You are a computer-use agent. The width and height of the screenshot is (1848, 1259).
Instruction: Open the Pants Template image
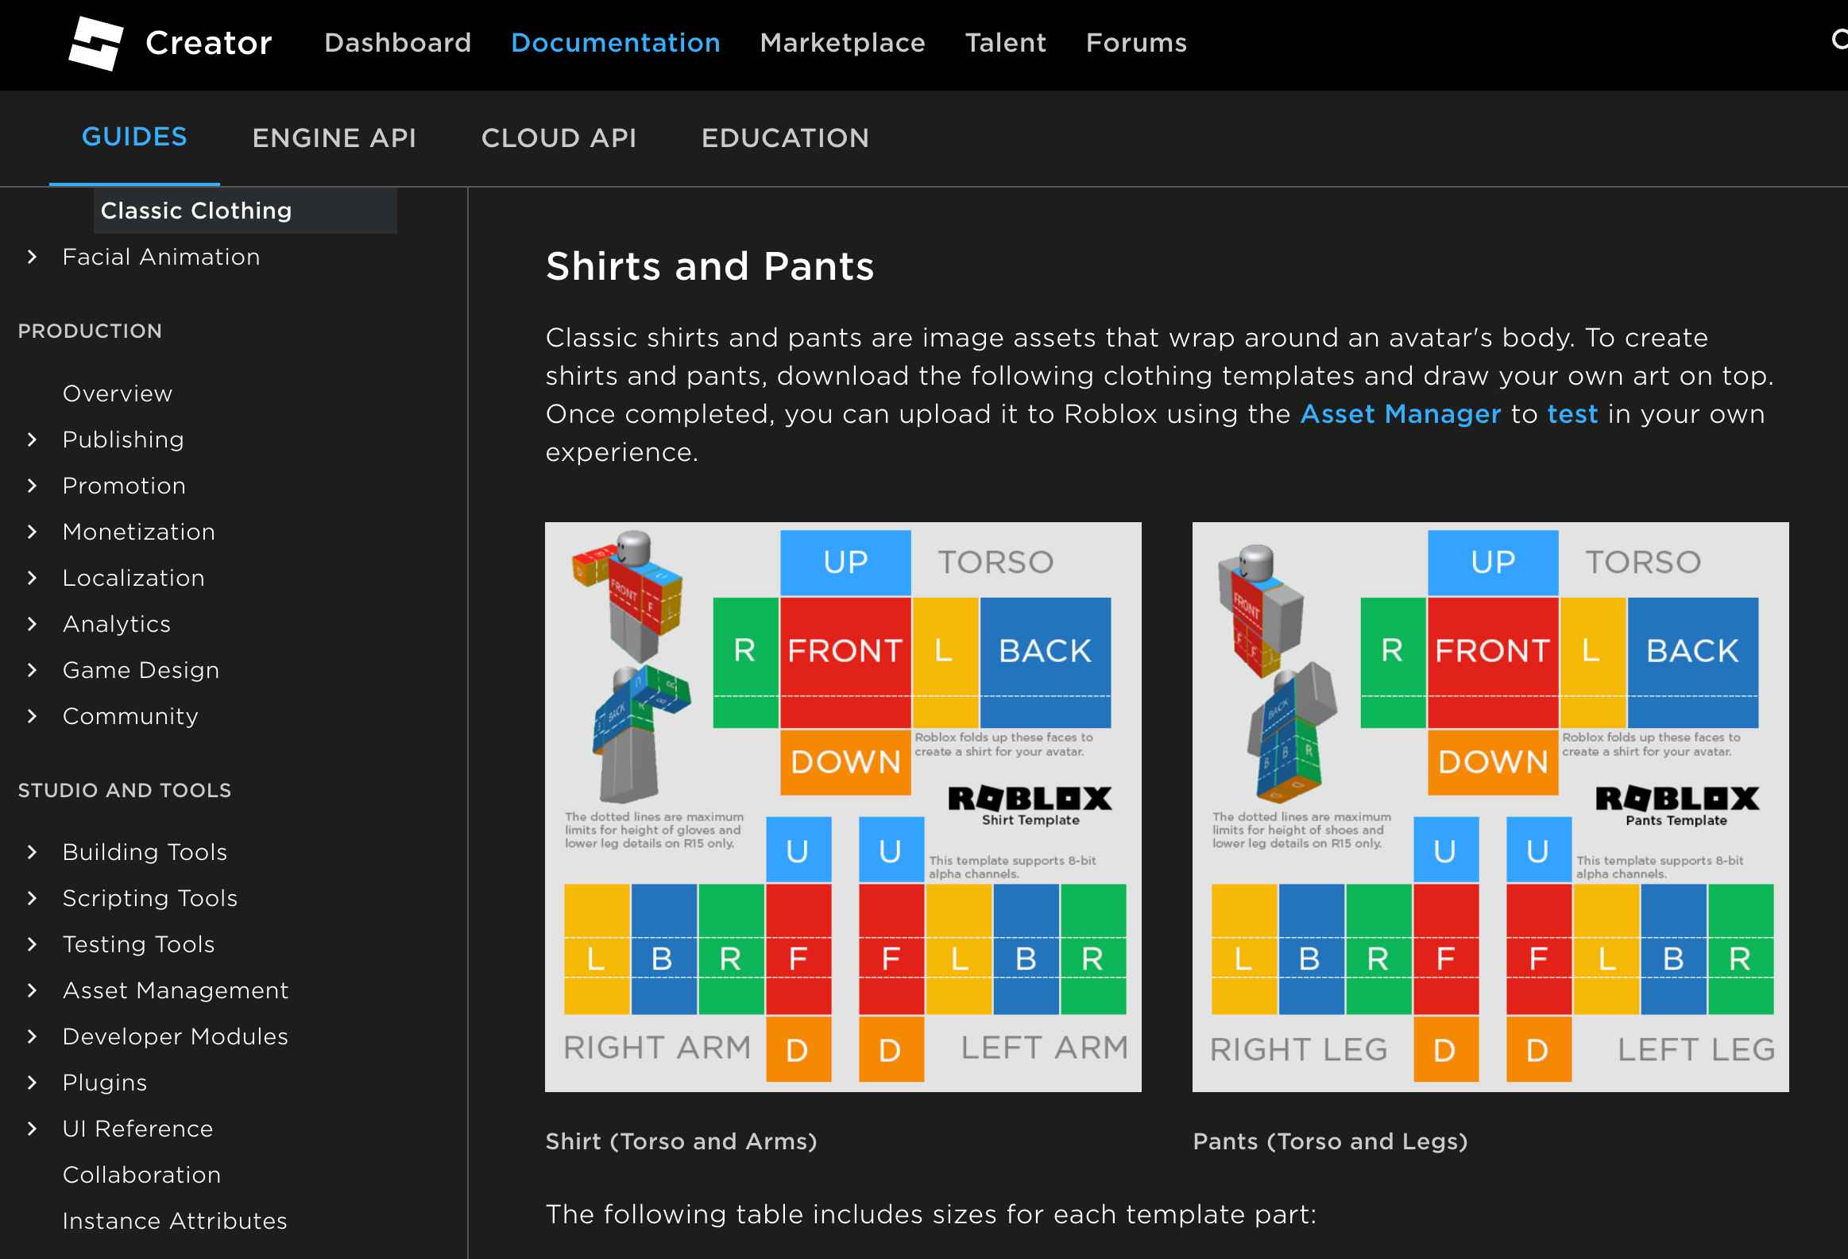coord(1490,807)
